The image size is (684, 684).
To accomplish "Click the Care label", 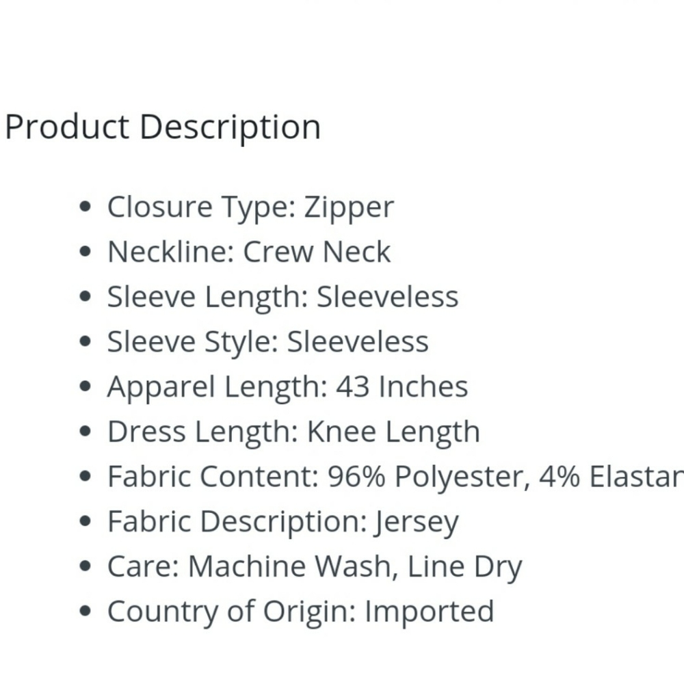I will tap(142, 567).
